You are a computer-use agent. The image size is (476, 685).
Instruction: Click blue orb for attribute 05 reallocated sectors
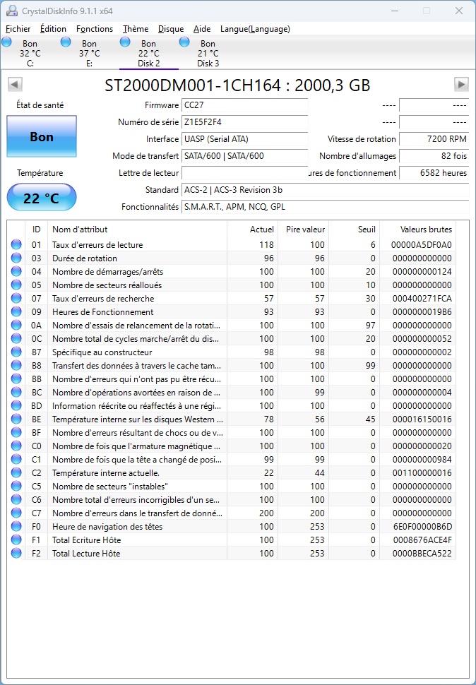click(x=16, y=285)
